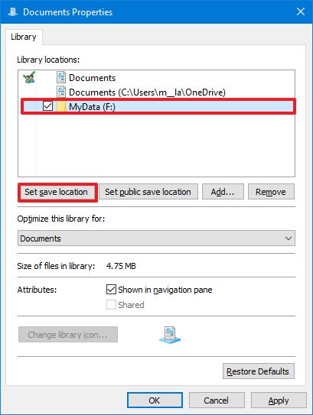The height and width of the screenshot is (415, 313).
Task: Click Set public save location button
Action: pyautogui.click(x=148, y=192)
